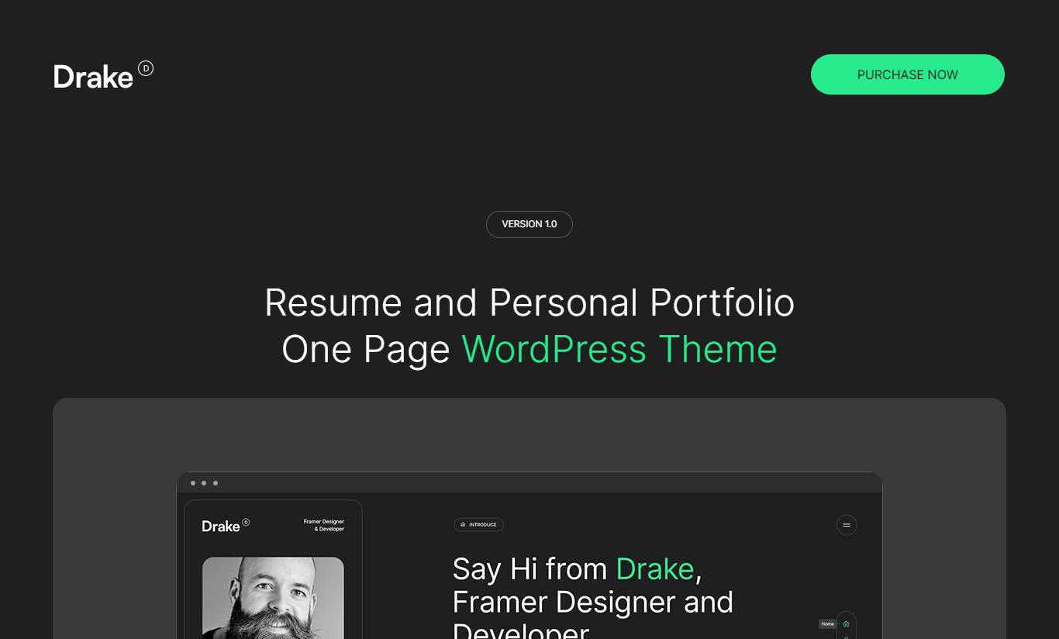1059x639 pixels.
Task: Open the hamburger menu icon in preview
Action: (x=847, y=525)
